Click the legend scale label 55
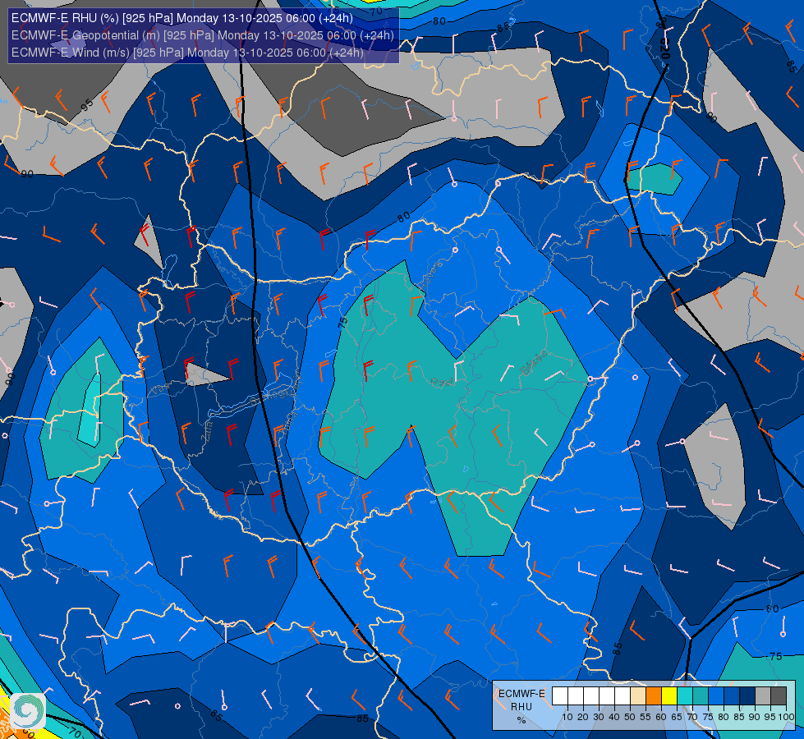This screenshot has width=804, height=739. point(645,718)
